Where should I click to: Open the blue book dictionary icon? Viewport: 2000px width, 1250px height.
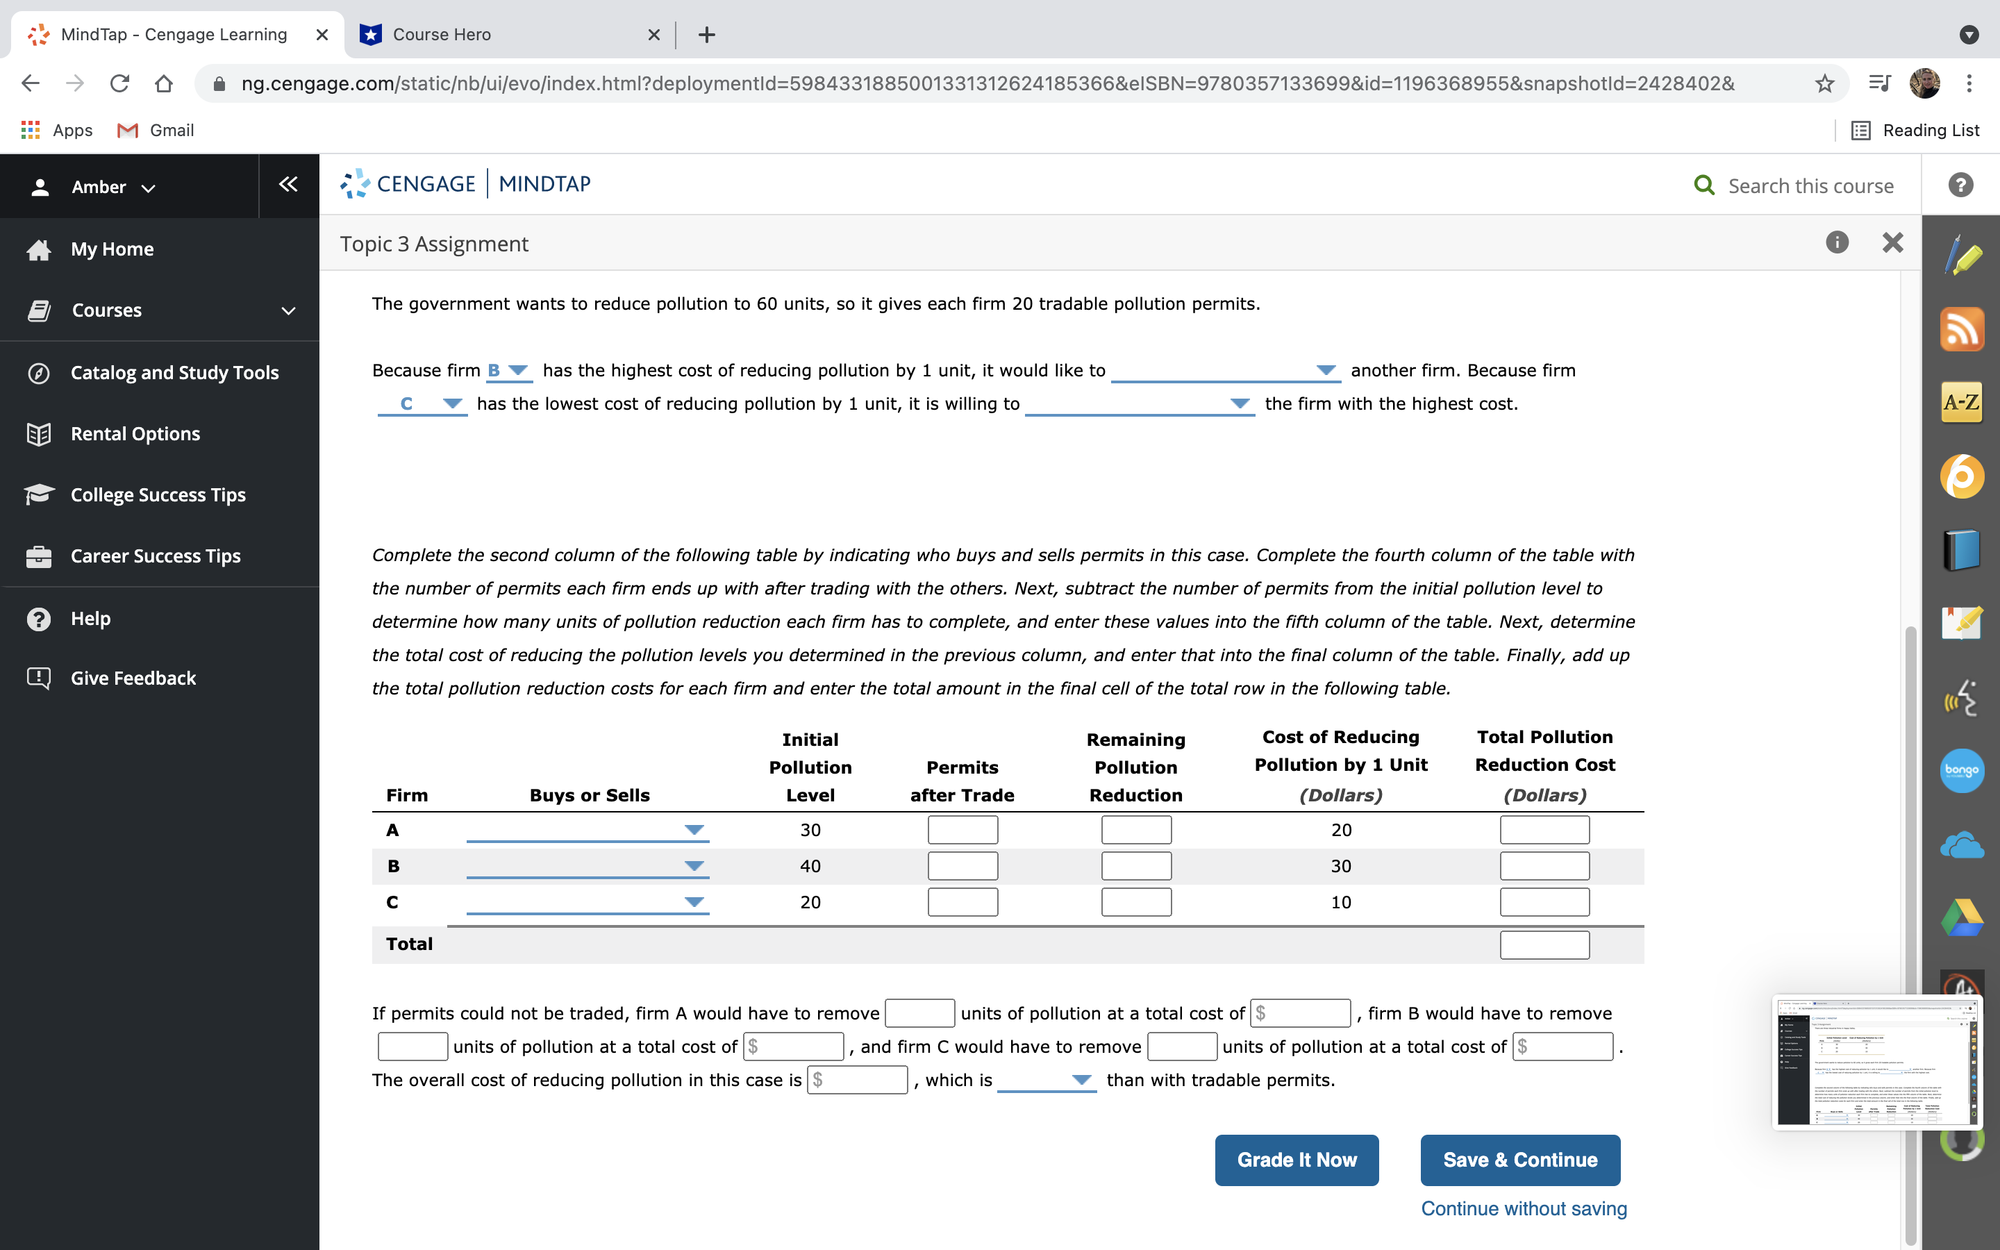(1961, 550)
